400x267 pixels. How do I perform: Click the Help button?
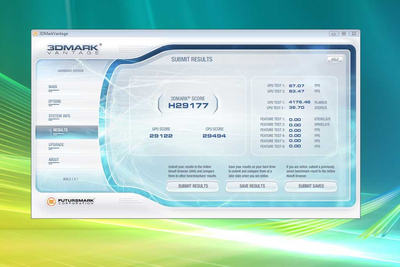(335, 59)
